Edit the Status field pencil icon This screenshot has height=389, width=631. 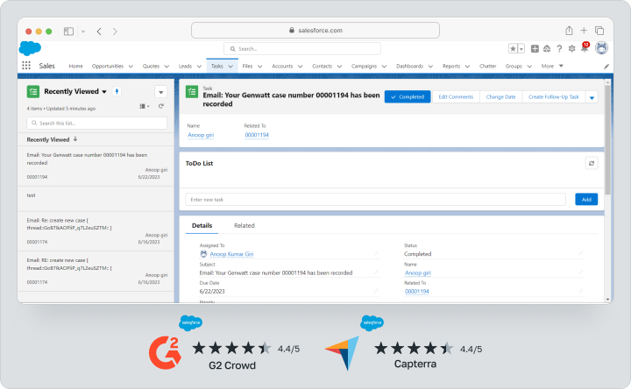(x=580, y=253)
